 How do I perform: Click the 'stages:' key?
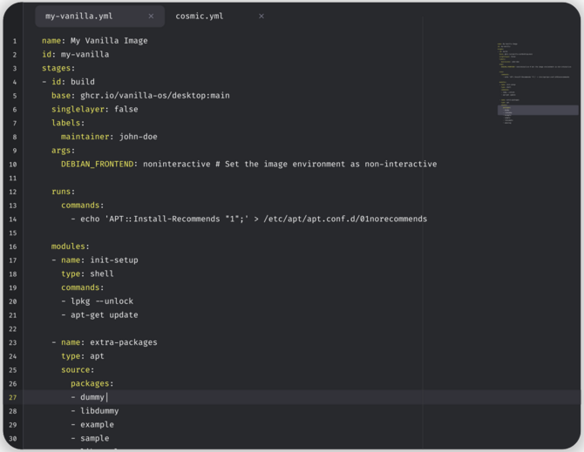[58, 68]
